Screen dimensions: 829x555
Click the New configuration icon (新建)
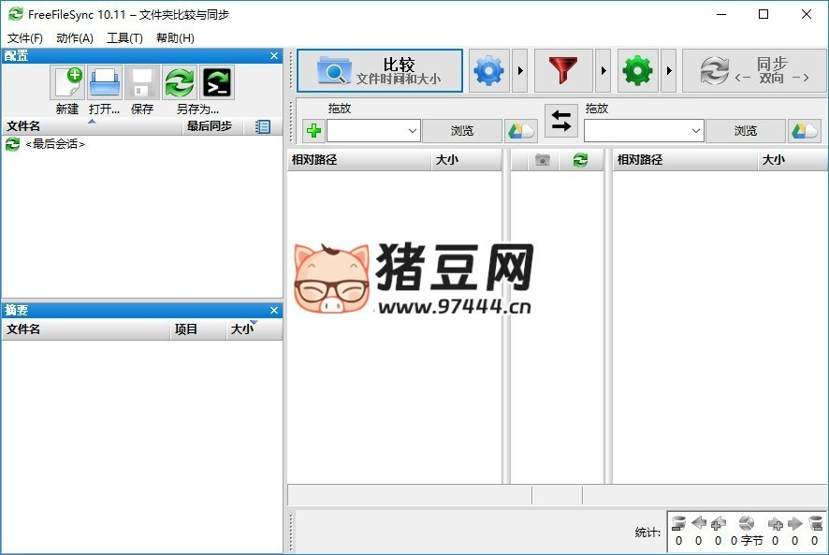[x=67, y=82]
